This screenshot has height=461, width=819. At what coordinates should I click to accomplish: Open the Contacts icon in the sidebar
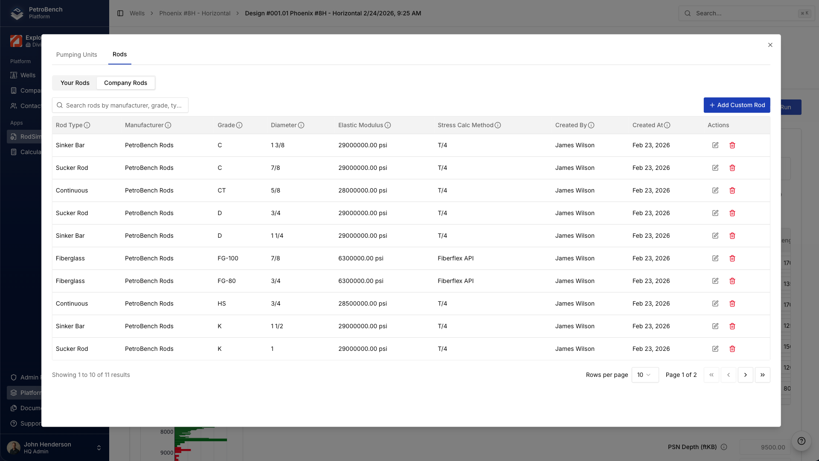pyautogui.click(x=14, y=106)
